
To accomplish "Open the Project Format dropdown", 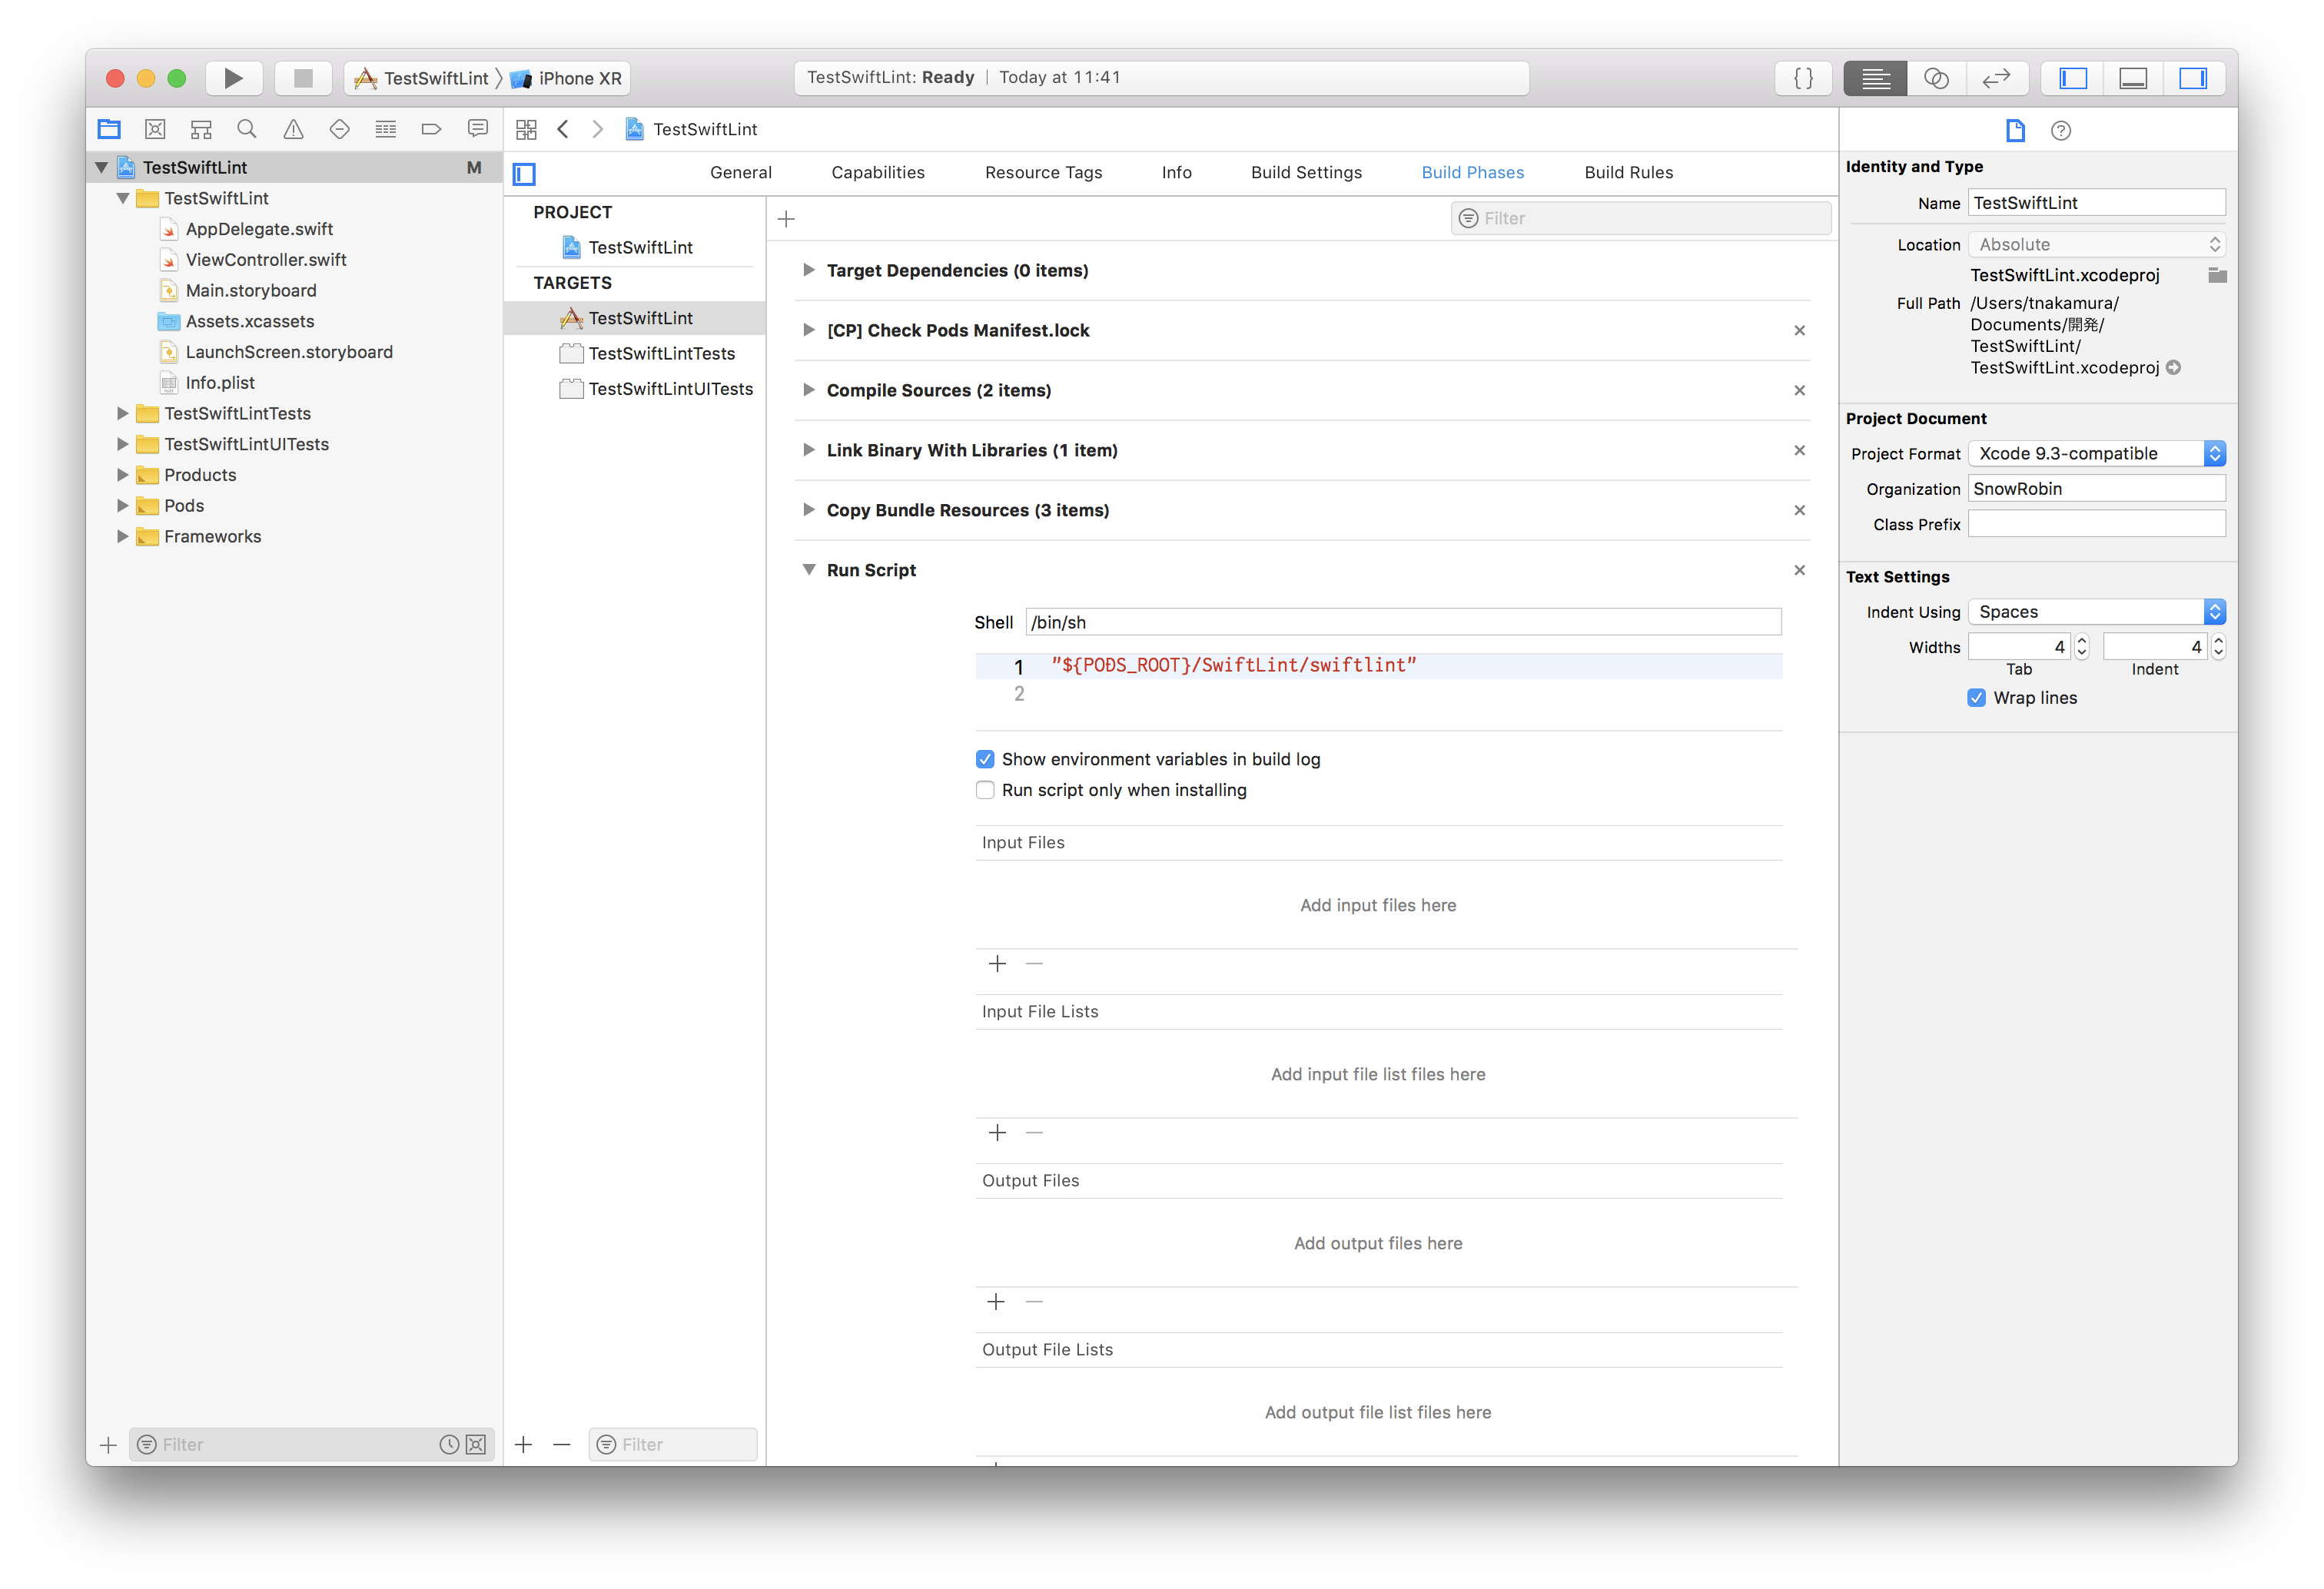I will point(2096,454).
